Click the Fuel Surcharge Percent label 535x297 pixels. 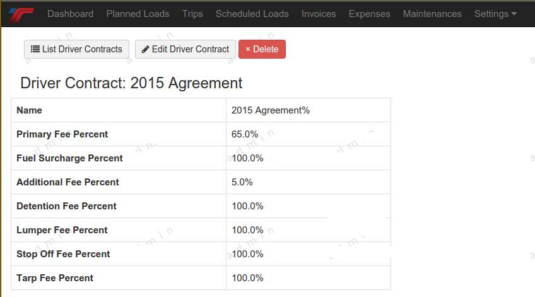tap(69, 158)
